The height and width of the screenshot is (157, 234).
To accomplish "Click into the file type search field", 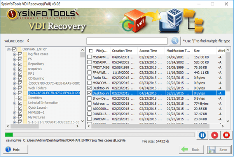I will [127, 41].
